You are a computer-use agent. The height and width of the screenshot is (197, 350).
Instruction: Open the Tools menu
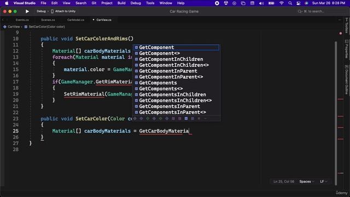pos(150,3)
